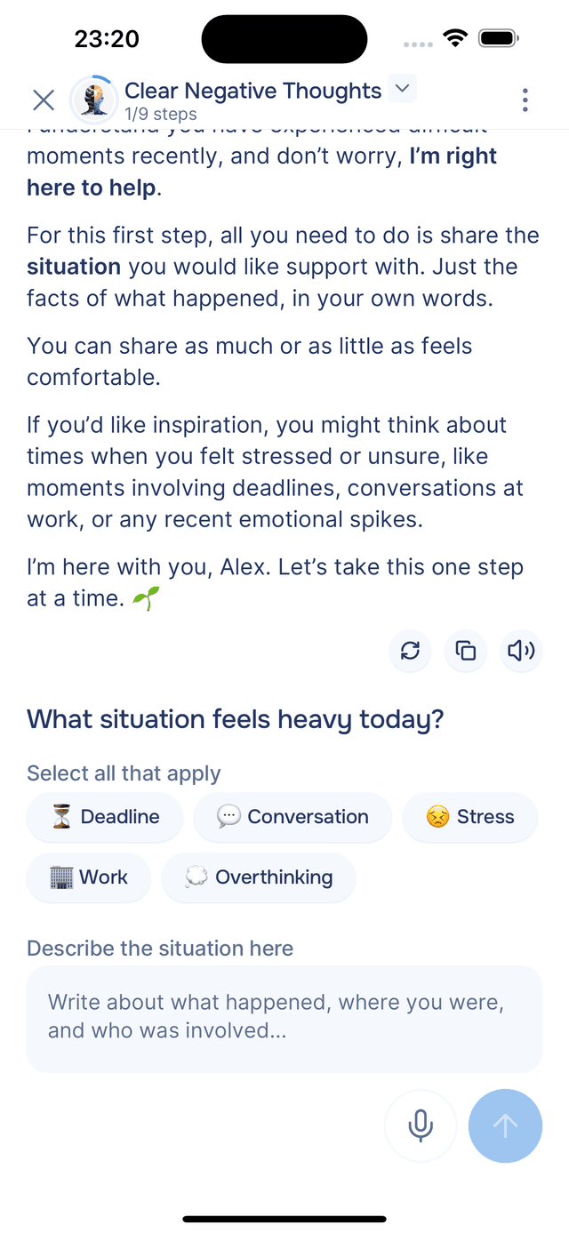Tap the home indicator bar at bottom

[284, 1219]
